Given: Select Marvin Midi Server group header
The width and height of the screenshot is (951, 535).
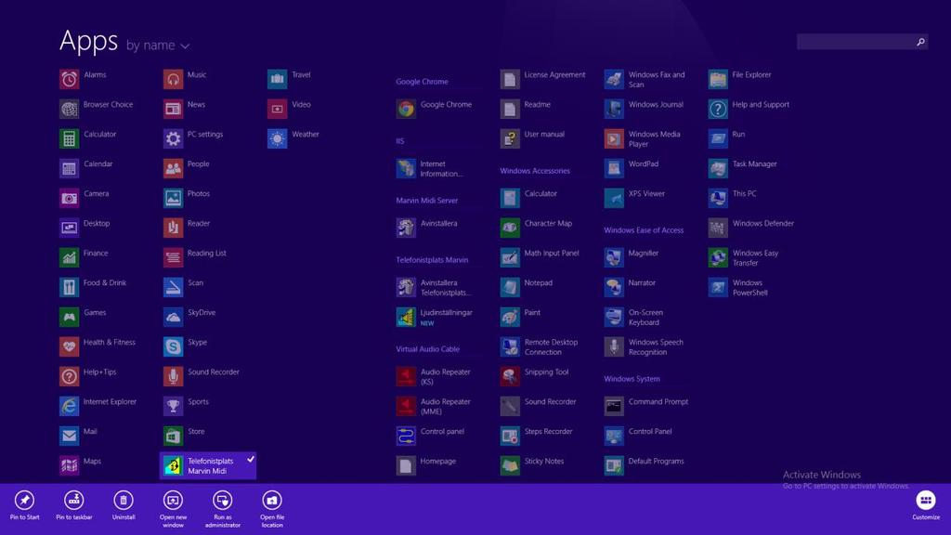Looking at the screenshot, I should 427,201.
